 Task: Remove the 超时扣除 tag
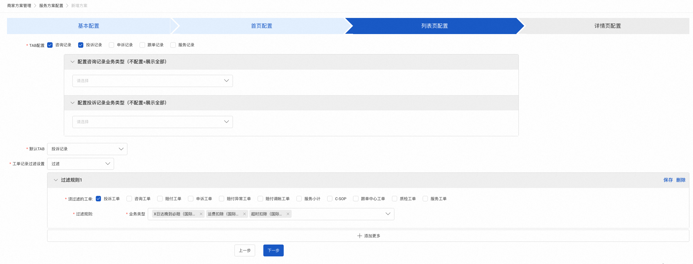(x=288, y=214)
